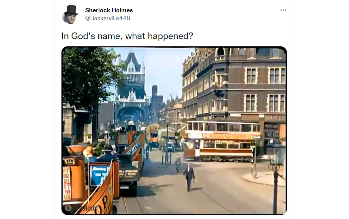Click the woman's tan hat on the bus

(89, 151)
